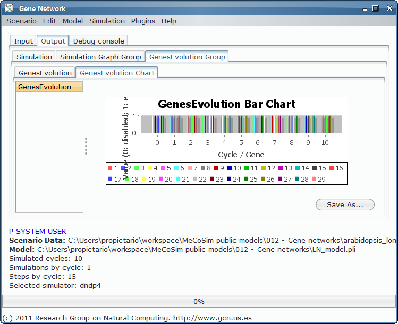Click the Steps by cycle: 15 line

tap(43, 277)
